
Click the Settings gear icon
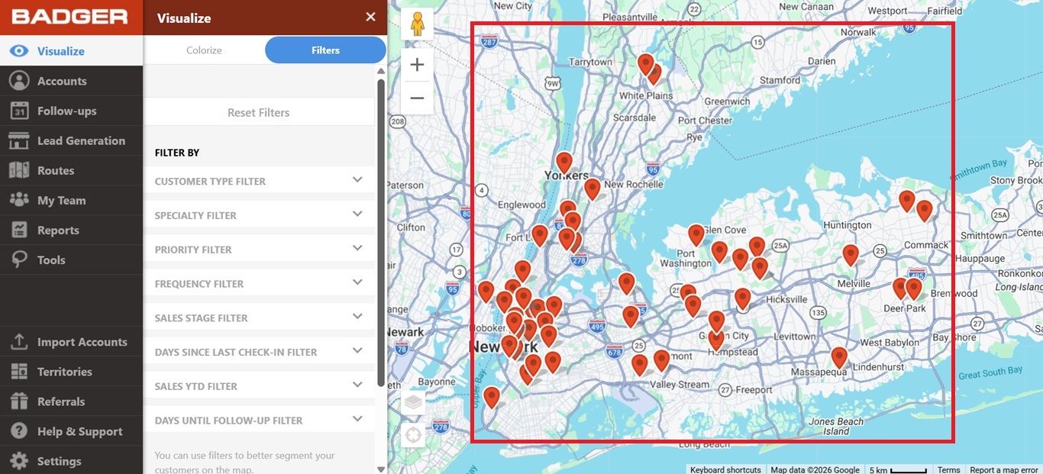pyautogui.click(x=19, y=461)
